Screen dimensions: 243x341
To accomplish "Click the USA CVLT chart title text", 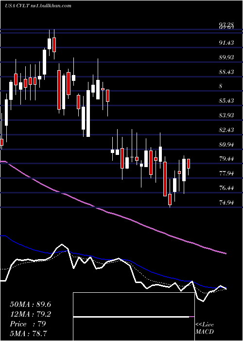I will pyautogui.click(x=38, y=6).
